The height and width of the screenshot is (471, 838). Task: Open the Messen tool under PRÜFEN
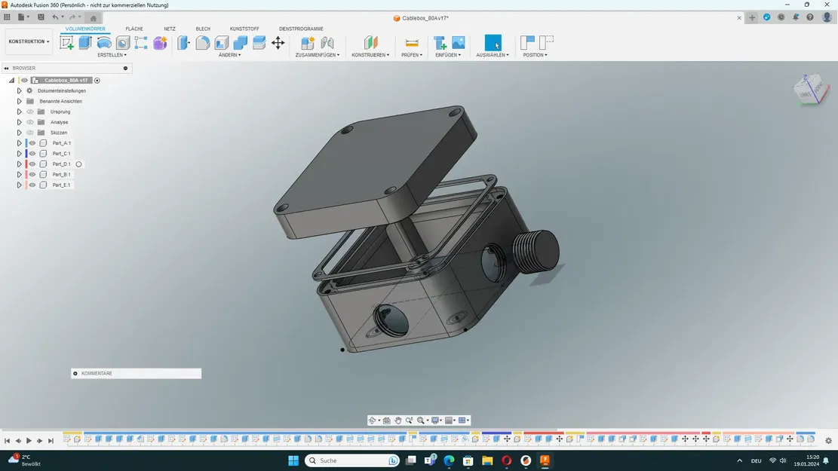pos(411,42)
